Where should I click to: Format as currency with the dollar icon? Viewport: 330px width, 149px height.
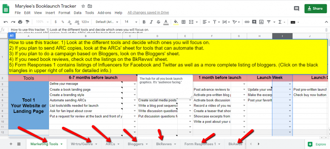[55, 22]
